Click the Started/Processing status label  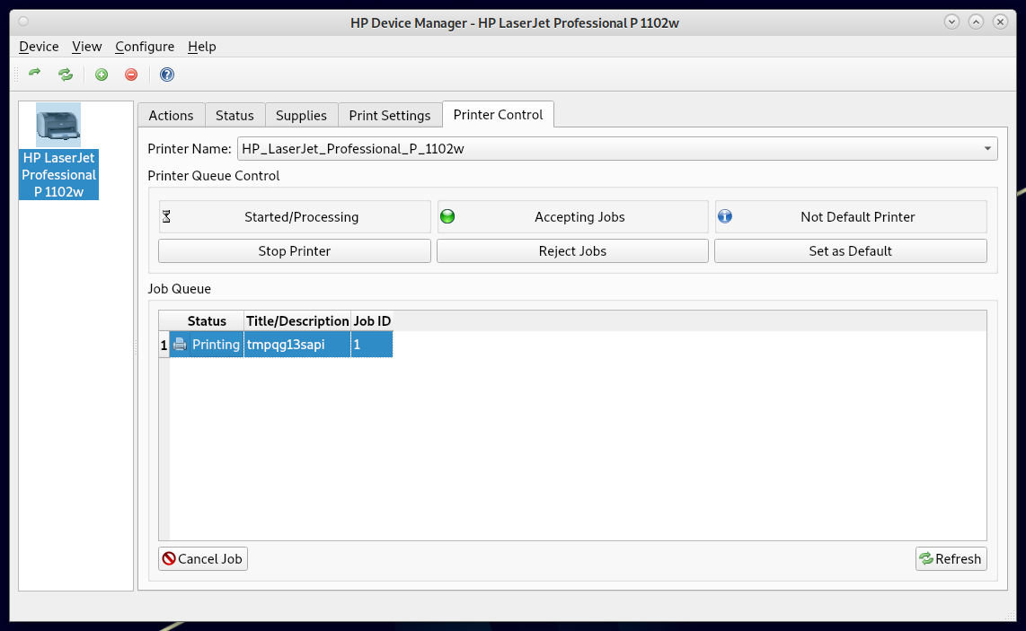pyautogui.click(x=302, y=217)
